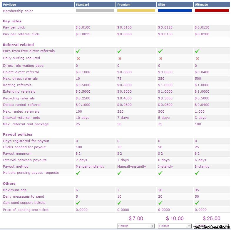Image resolution: width=231 pixels, height=230 pixels.
Task: Click Ultimate's '1,000' max rented referrals value
Action: (200, 111)
